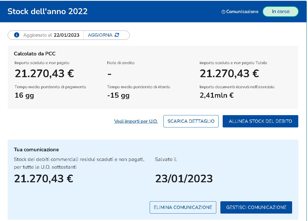308x221 pixels.
Task: Select the -15 gg delay value
Action: tap(118, 95)
